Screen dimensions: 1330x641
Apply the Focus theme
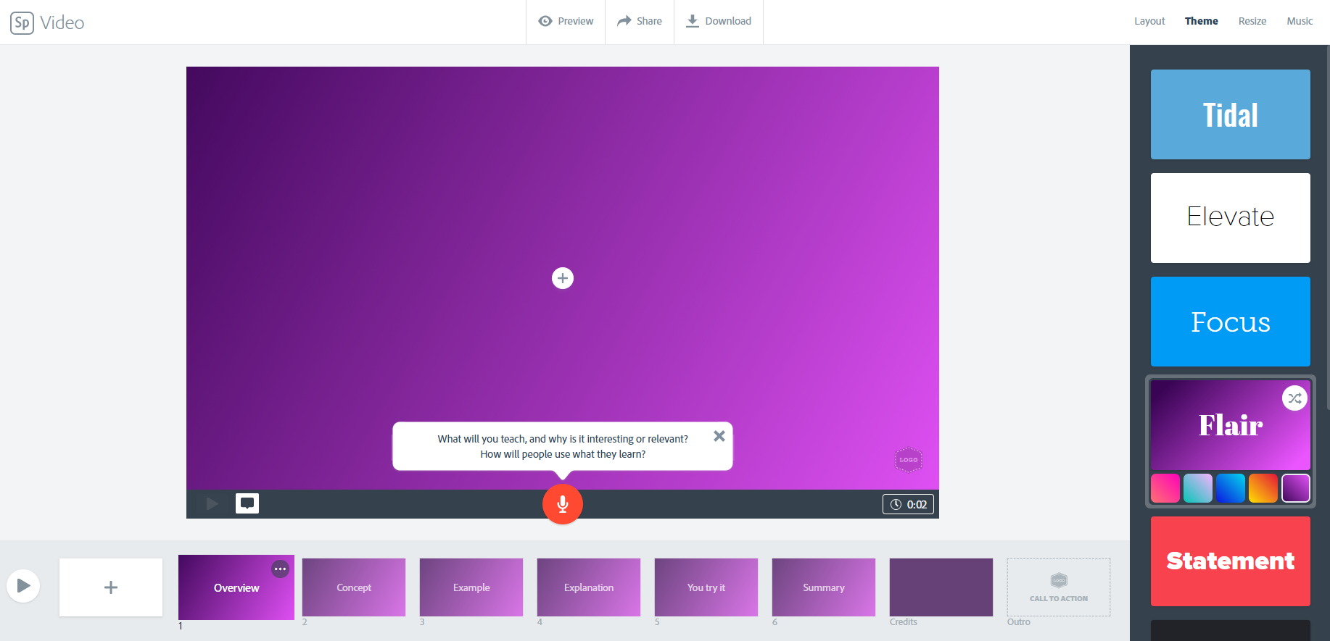(1231, 322)
